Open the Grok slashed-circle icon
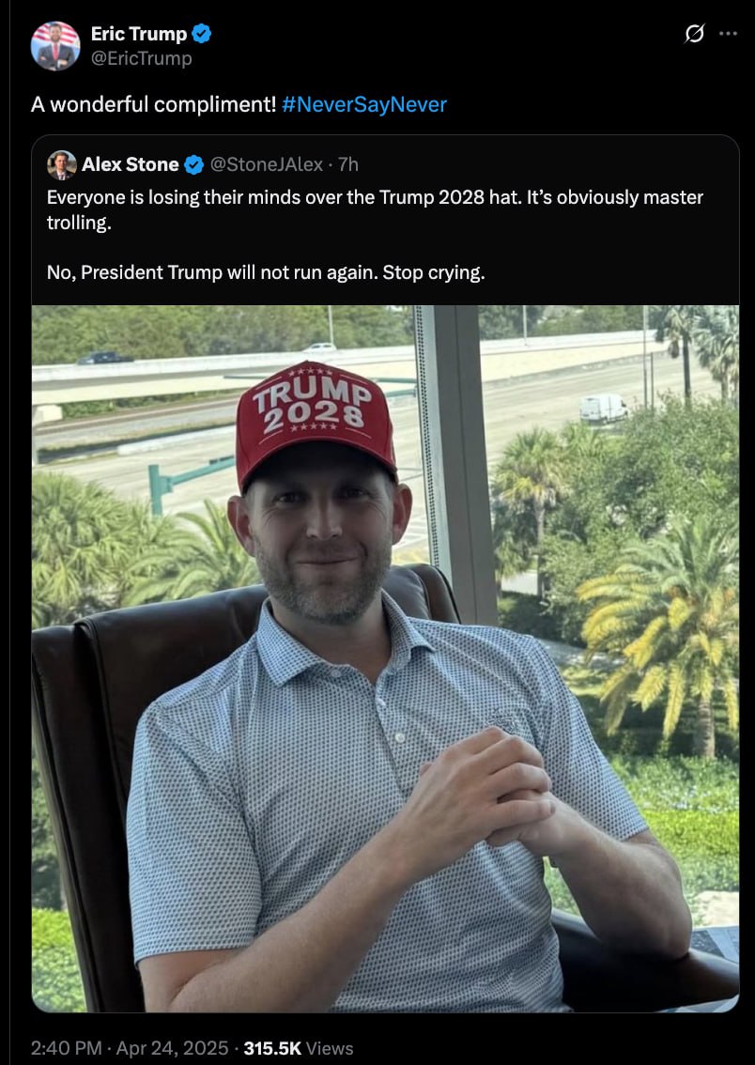The image size is (755, 1065). 694,33
